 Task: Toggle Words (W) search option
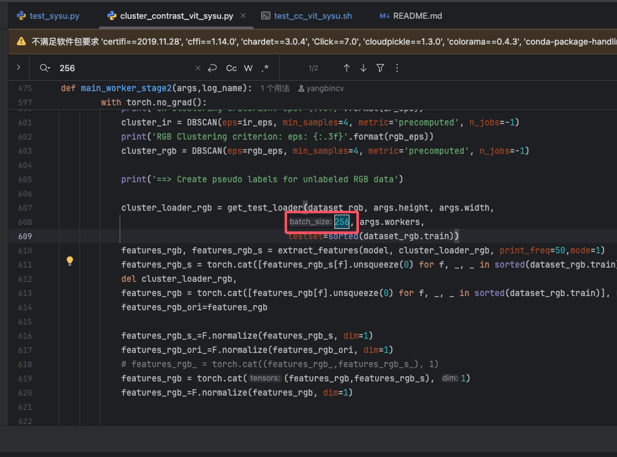tap(248, 68)
